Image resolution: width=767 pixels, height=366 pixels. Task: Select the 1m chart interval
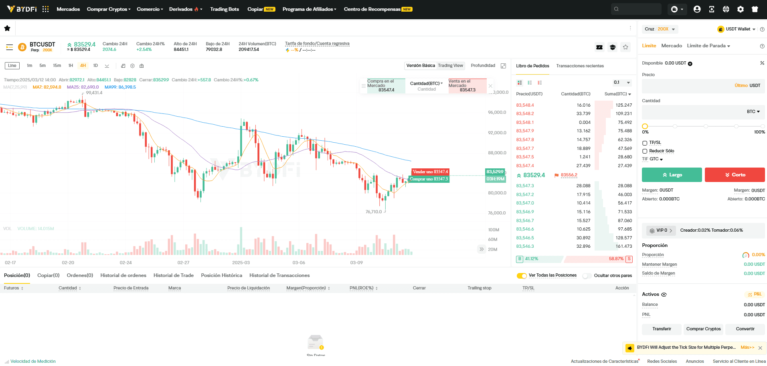(30, 66)
